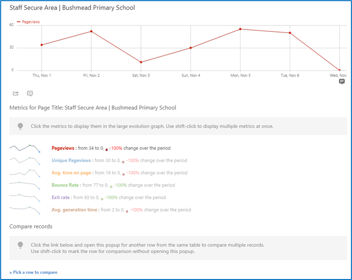Click the Mon, Nov 5 data point
The width and height of the screenshot is (352, 280).
pos(240,29)
